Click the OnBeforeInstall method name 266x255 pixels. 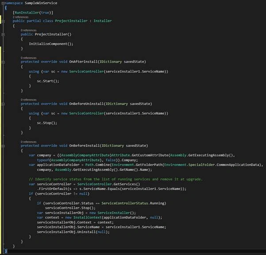[85, 146]
